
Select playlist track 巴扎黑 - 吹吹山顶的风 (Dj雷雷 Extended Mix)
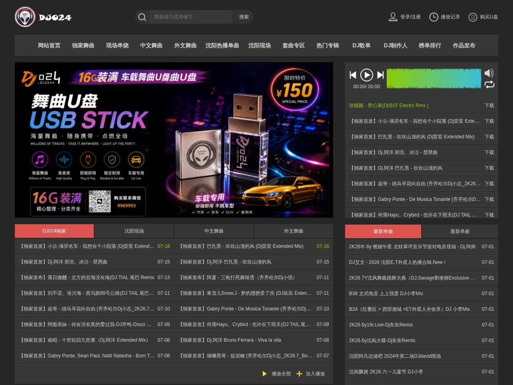tap(412, 137)
